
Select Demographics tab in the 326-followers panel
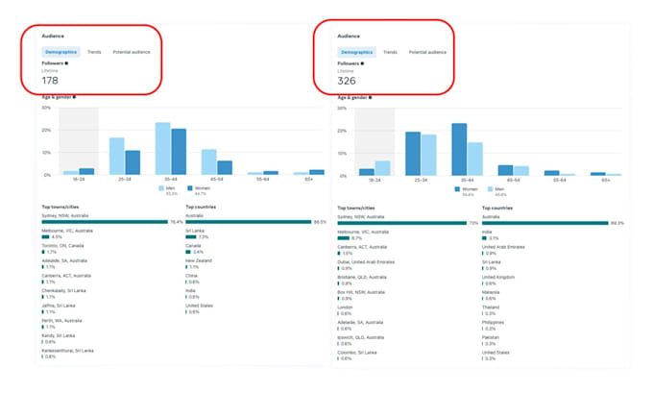356,52
